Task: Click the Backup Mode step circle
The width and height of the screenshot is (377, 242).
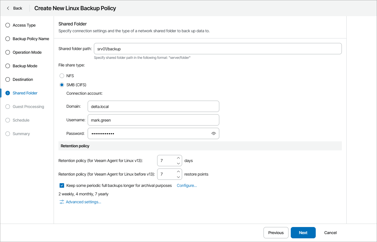Action: [x=7, y=66]
